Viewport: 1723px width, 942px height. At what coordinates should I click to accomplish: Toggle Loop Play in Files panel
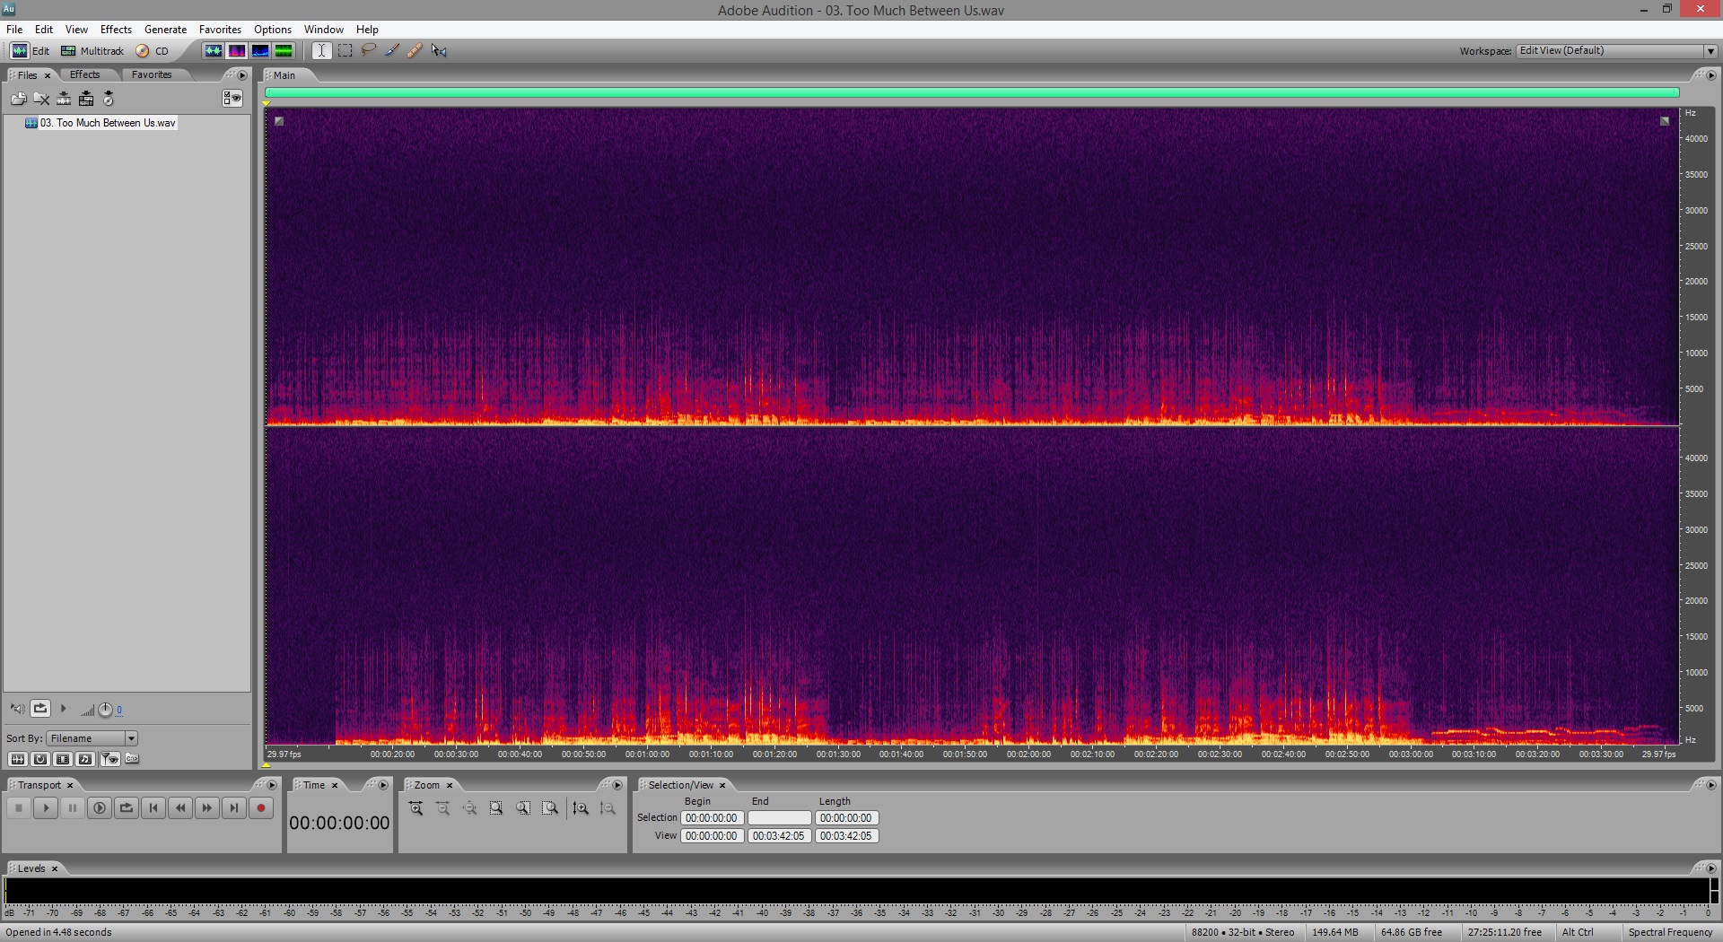click(x=40, y=709)
